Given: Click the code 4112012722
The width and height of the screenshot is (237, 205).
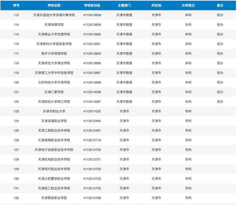Looking at the screenshot, I should pos(92,169).
